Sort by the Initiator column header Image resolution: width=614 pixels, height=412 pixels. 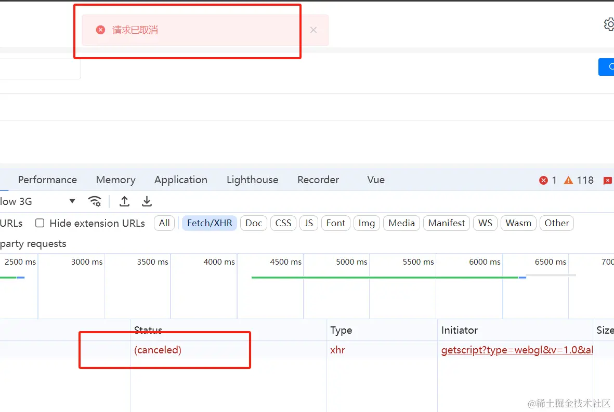click(x=515, y=331)
